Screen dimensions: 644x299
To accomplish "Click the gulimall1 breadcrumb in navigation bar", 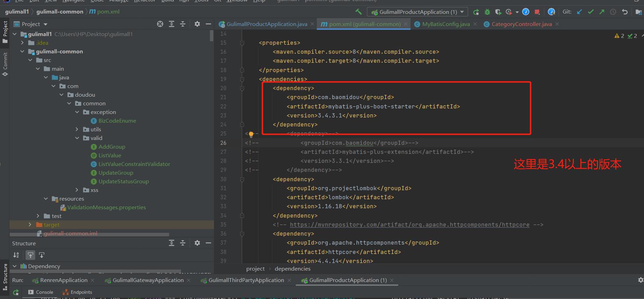I will pos(17,12).
